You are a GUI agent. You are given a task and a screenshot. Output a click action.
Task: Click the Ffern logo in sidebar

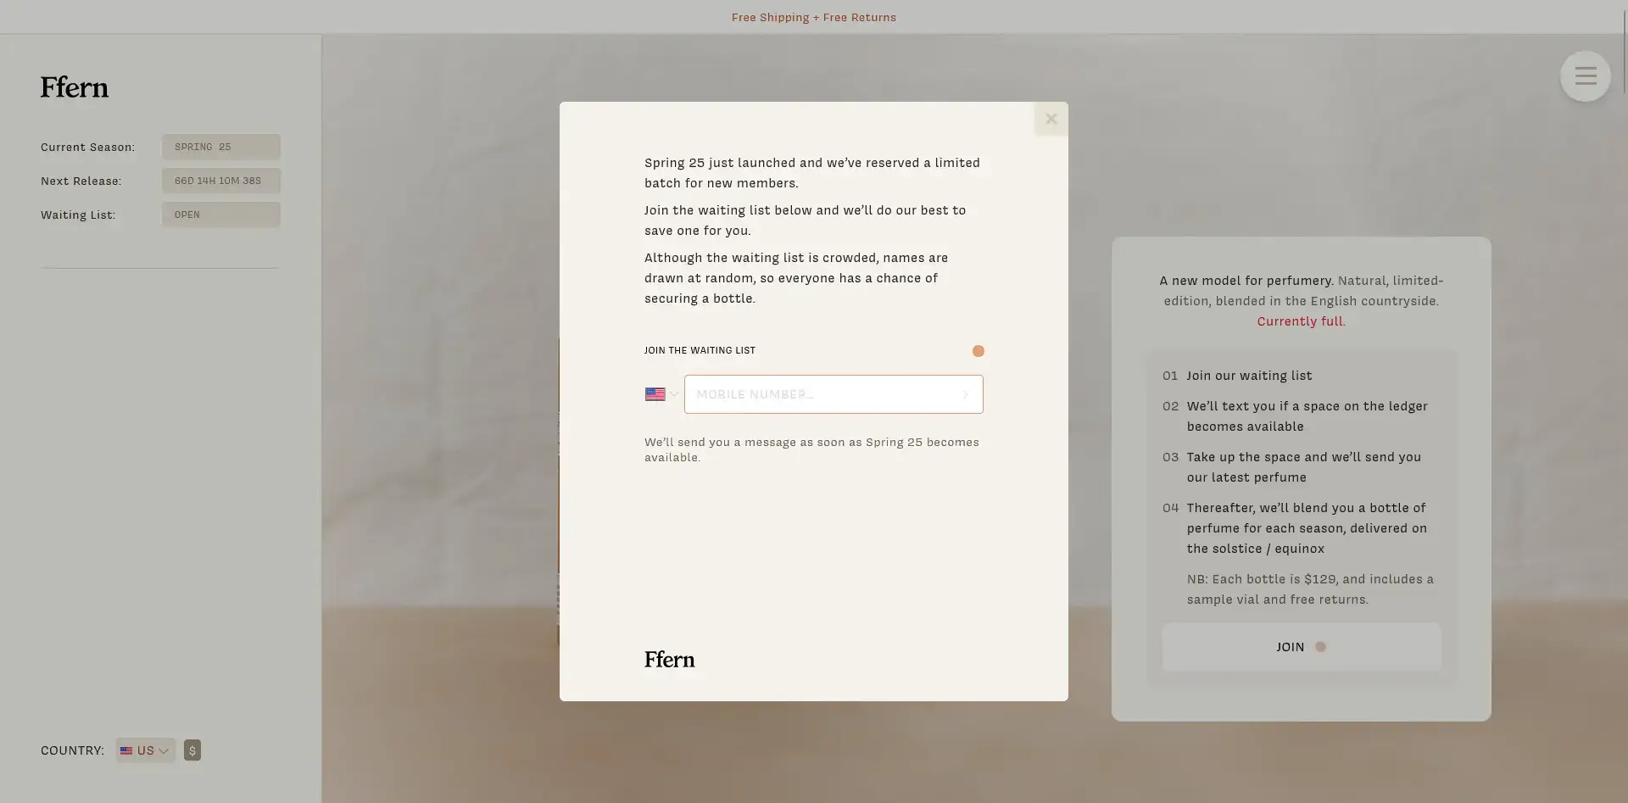pyautogui.click(x=75, y=87)
